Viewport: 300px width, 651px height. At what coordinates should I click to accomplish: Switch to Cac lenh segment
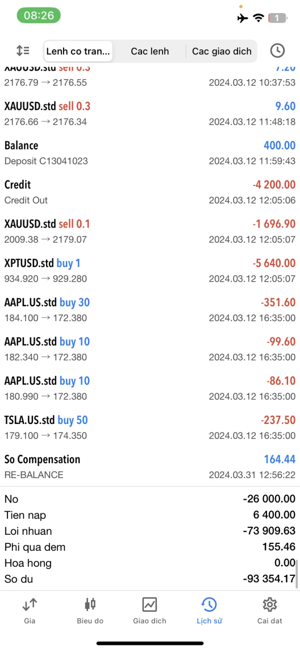(149, 51)
